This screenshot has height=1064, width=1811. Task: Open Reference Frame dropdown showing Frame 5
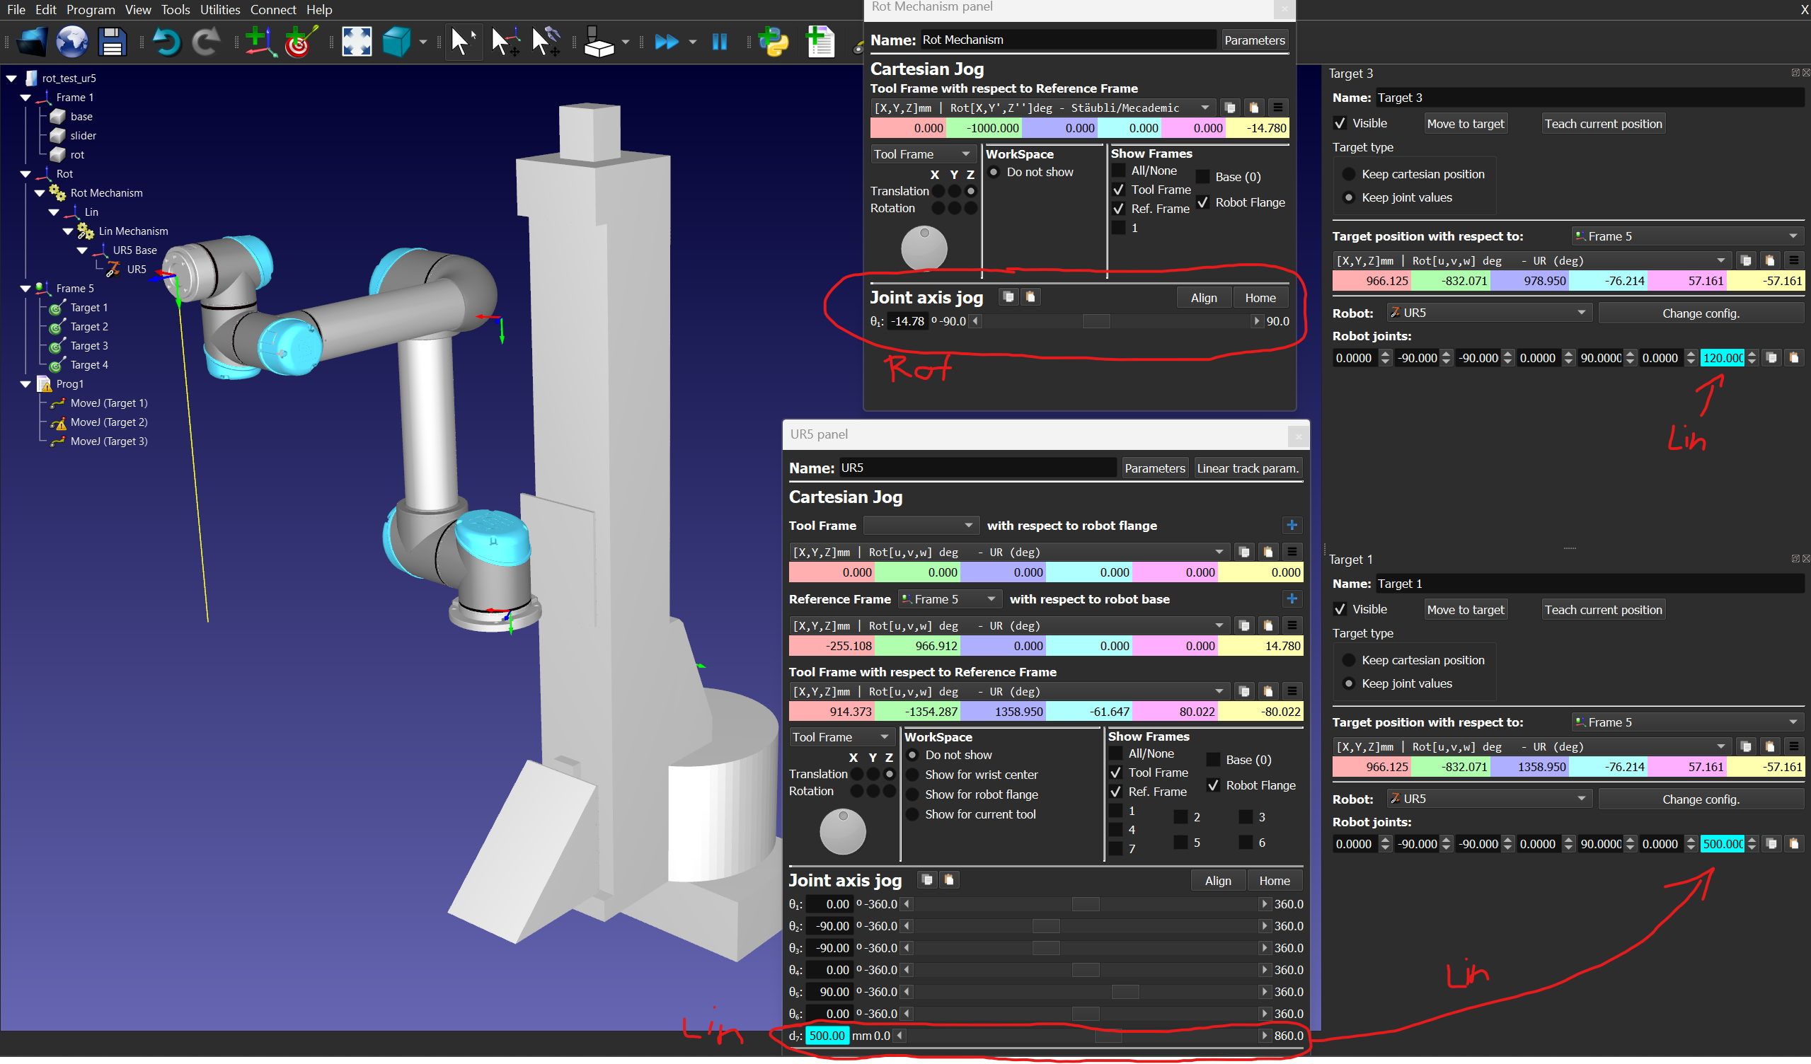(948, 599)
